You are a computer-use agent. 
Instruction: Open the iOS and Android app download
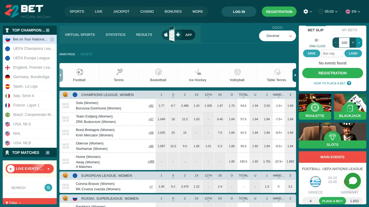(179, 34)
